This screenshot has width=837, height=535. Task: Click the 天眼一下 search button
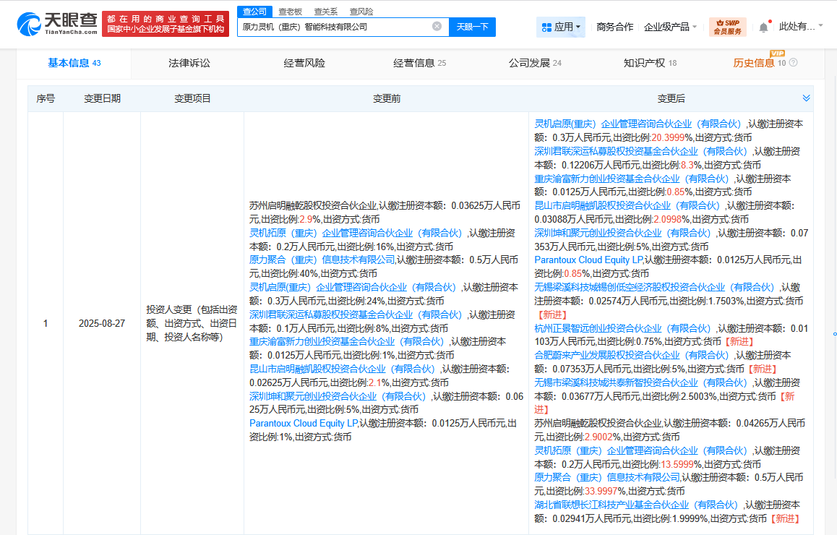[x=473, y=26]
